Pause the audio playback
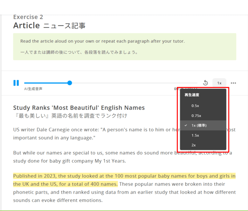248x211 pixels. (16, 83)
